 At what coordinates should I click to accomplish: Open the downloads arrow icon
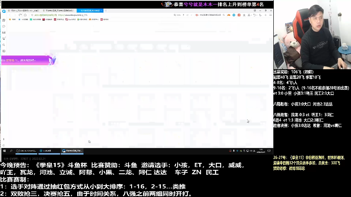pos(244,15)
